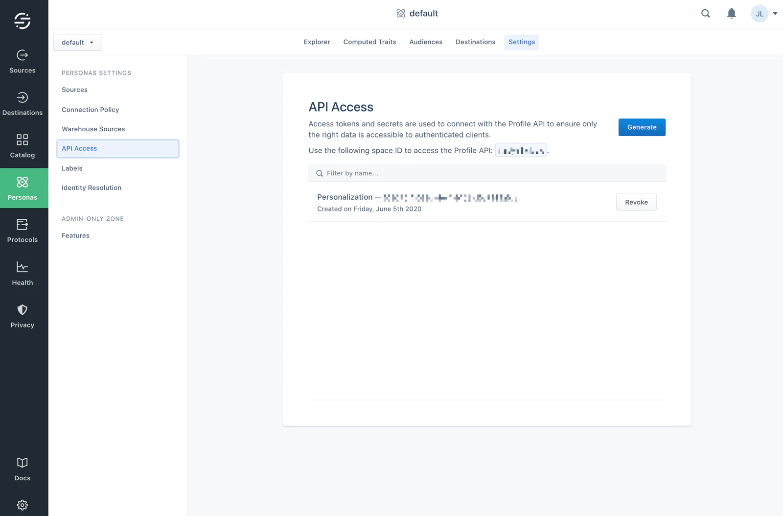783x516 pixels.
Task: Open the Computed Traits tab
Action: point(369,42)
